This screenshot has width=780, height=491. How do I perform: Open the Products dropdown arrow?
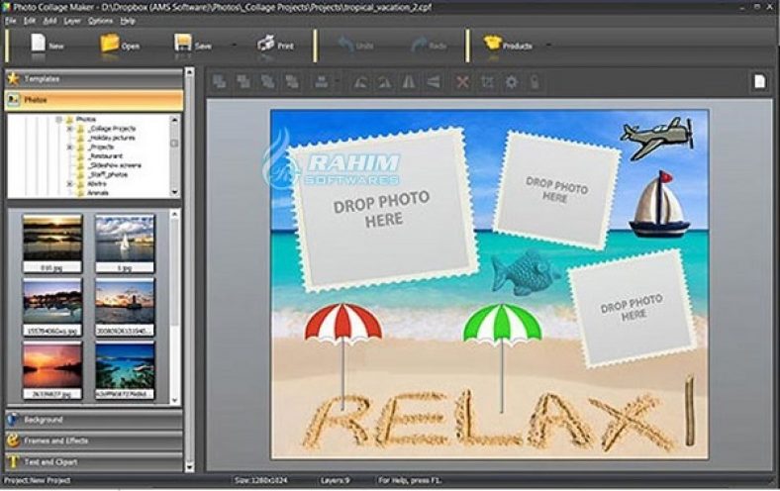[548, 45]
